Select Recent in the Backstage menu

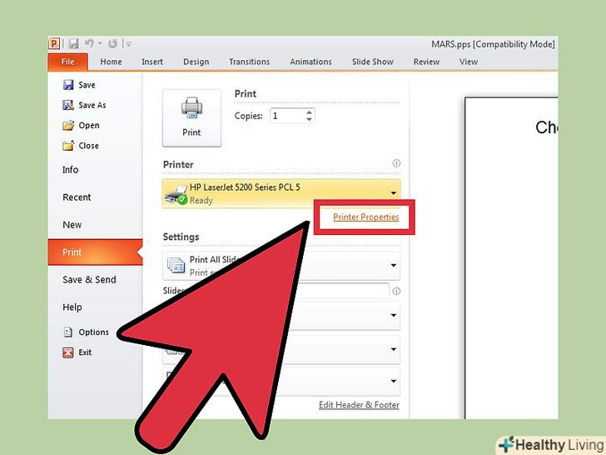pos(77,197)
